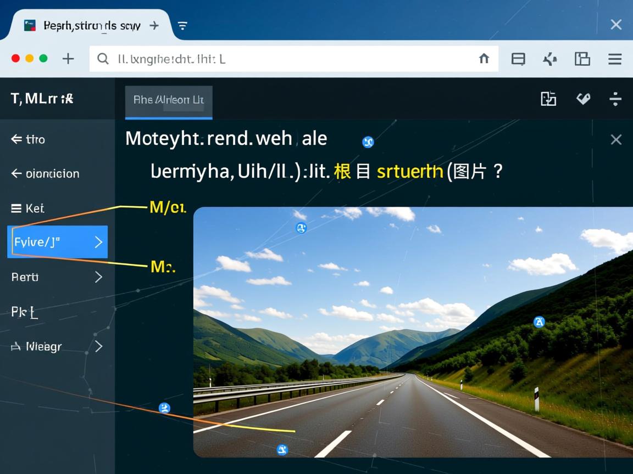Click the ojoncicion back link in sidebar
This screenshot has height=474, width=633.
point(45,174)
